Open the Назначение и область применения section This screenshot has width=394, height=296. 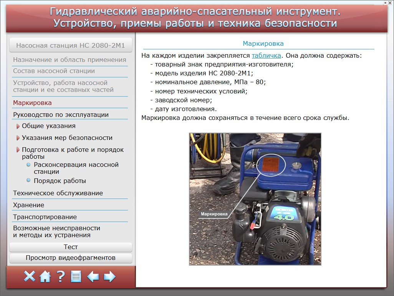70,60
